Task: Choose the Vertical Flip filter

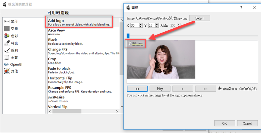Action: [84, 107]
